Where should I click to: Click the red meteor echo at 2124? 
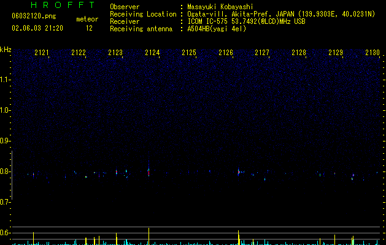[x=149, y=172]
